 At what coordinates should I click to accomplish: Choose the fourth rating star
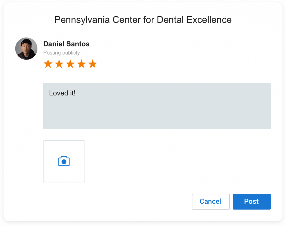click(81, 64)
